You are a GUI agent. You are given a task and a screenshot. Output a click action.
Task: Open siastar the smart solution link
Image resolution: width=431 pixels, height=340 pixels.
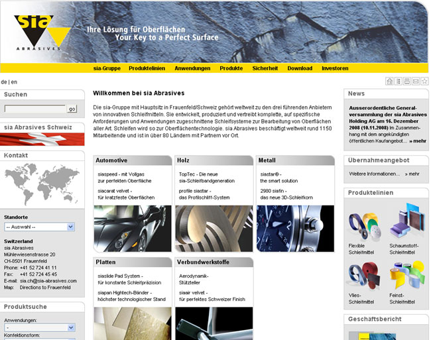279,178
